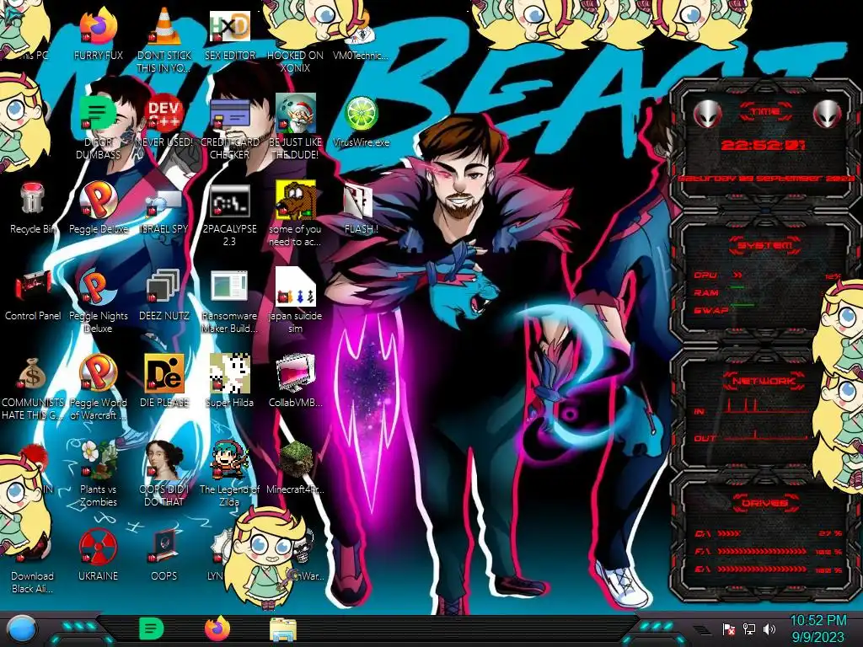Launch Firefox from the taskbar
The width and height of the screenshot is (863, 647).
coord(217,628)
